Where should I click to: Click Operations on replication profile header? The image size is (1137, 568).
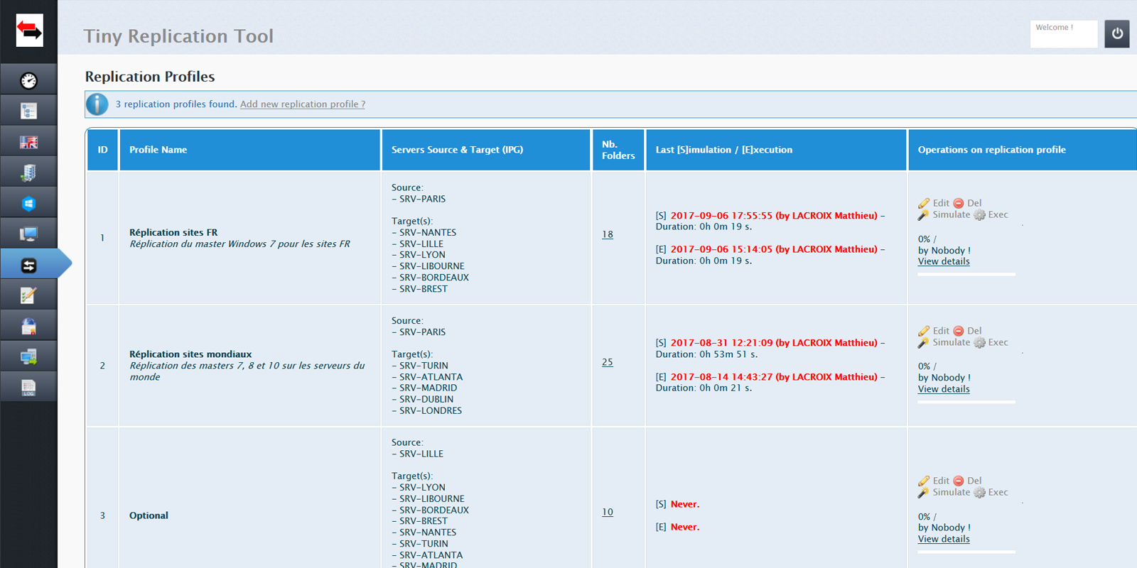pyautogui.click(x=1023, y=150)
